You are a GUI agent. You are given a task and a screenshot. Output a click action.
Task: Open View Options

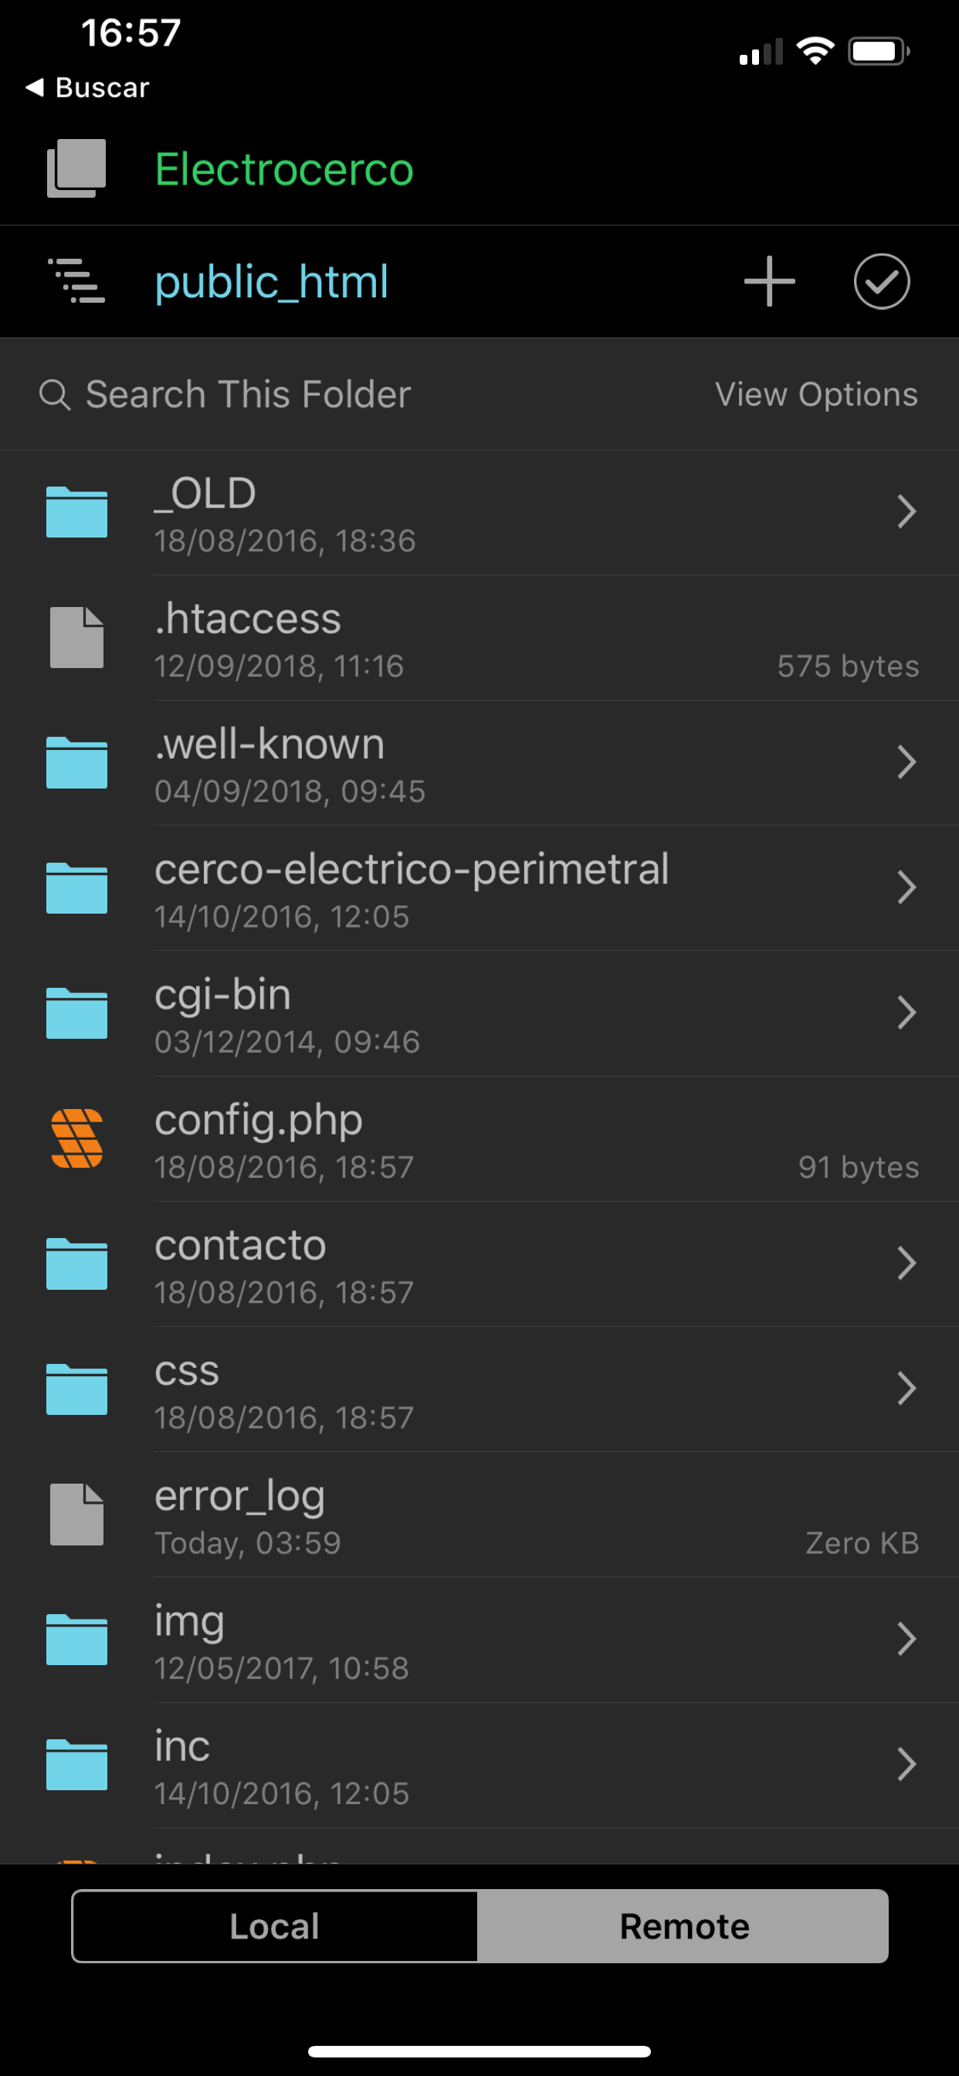[x=815, y=395]
